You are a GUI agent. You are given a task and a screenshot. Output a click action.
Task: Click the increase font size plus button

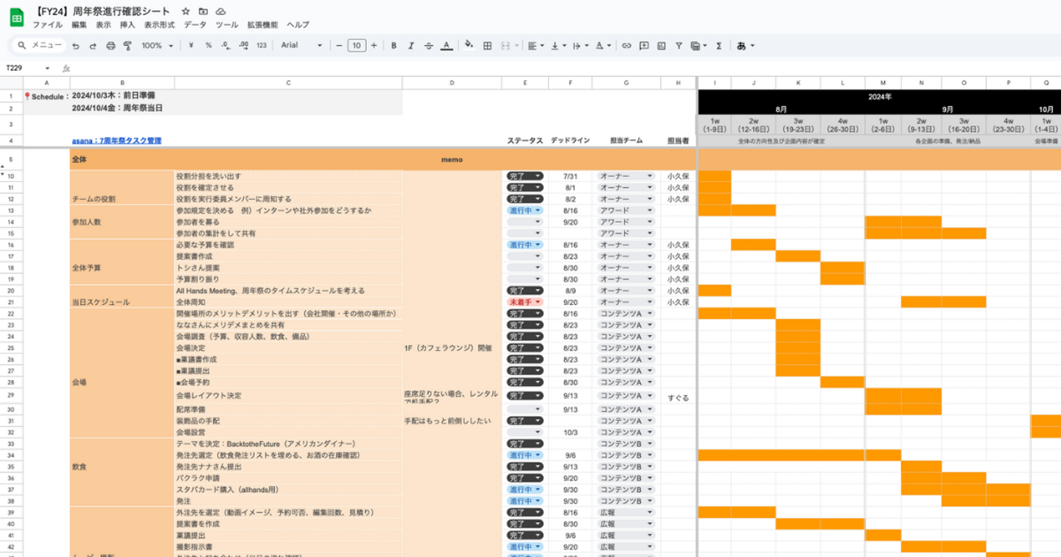[x=374, y=46]
